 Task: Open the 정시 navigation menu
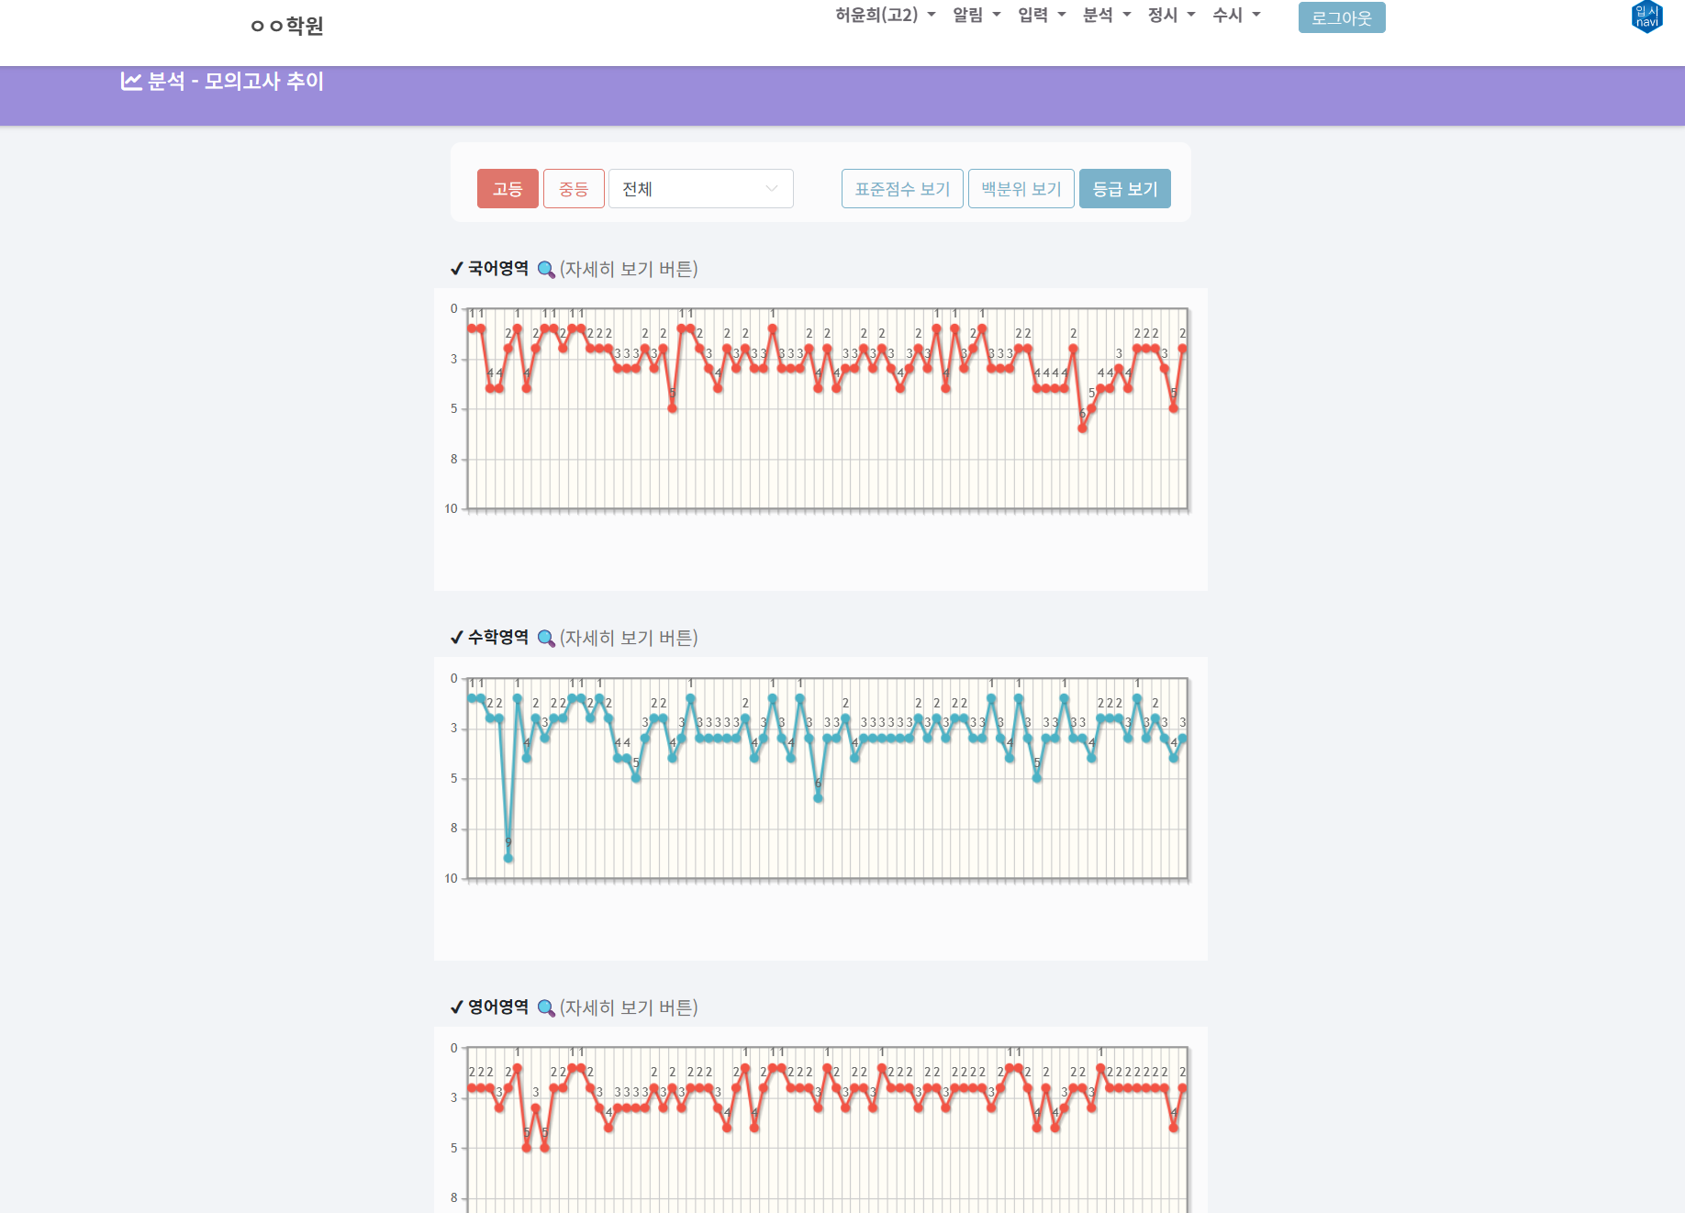[1171, 16]
